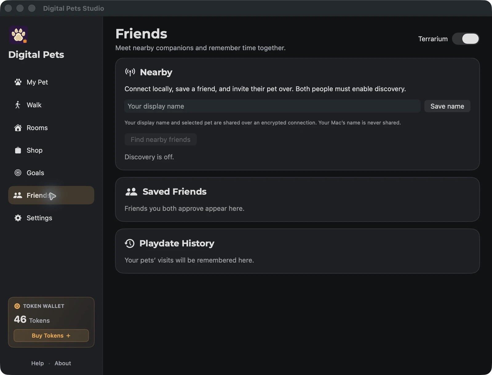Viewport: 492px width, 375px height.
Task: Click the gear icon beside Settings
Action: (x=18, y=218)
